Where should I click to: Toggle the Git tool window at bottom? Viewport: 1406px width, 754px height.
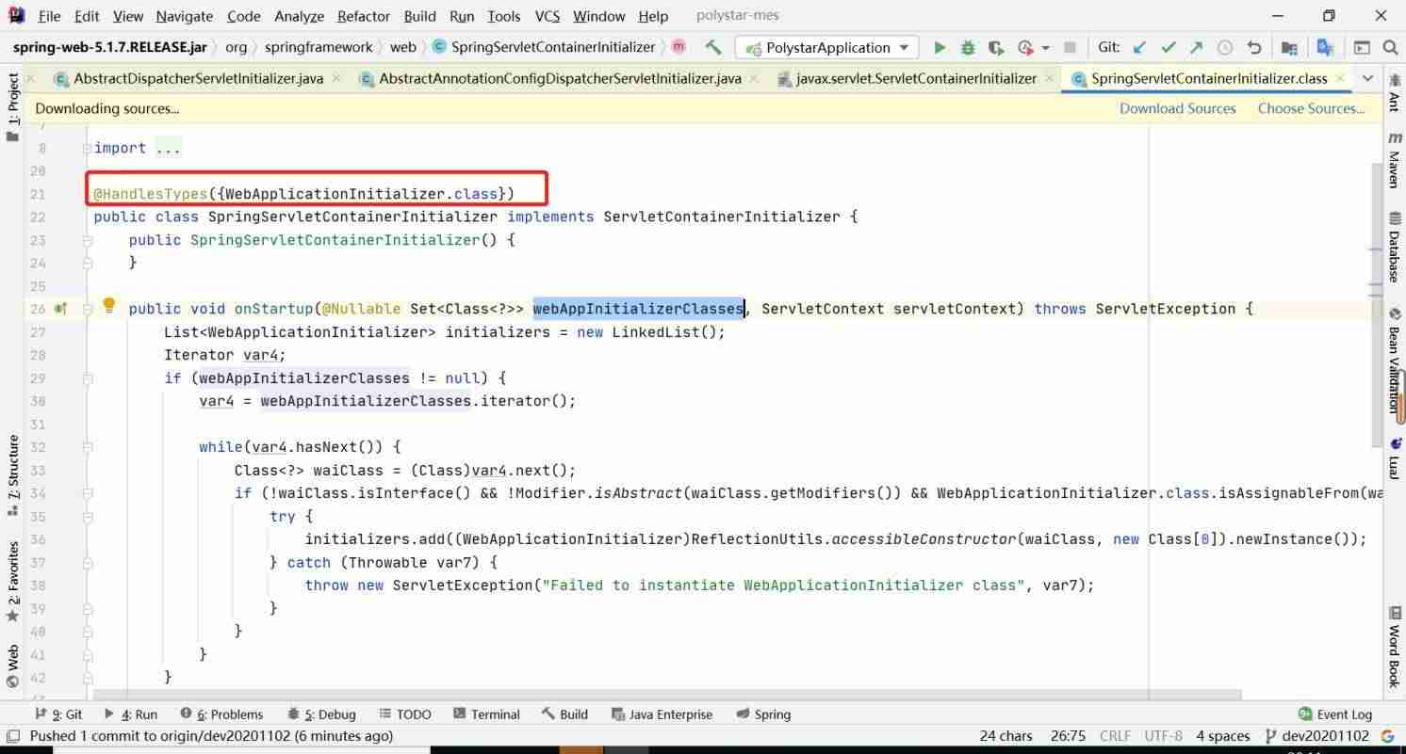[x=58, y=714]
